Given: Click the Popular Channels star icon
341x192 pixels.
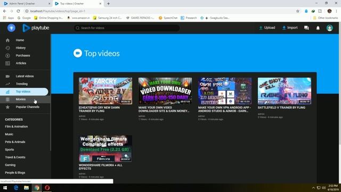Looking at the screenshot, I should coord(7,107).
